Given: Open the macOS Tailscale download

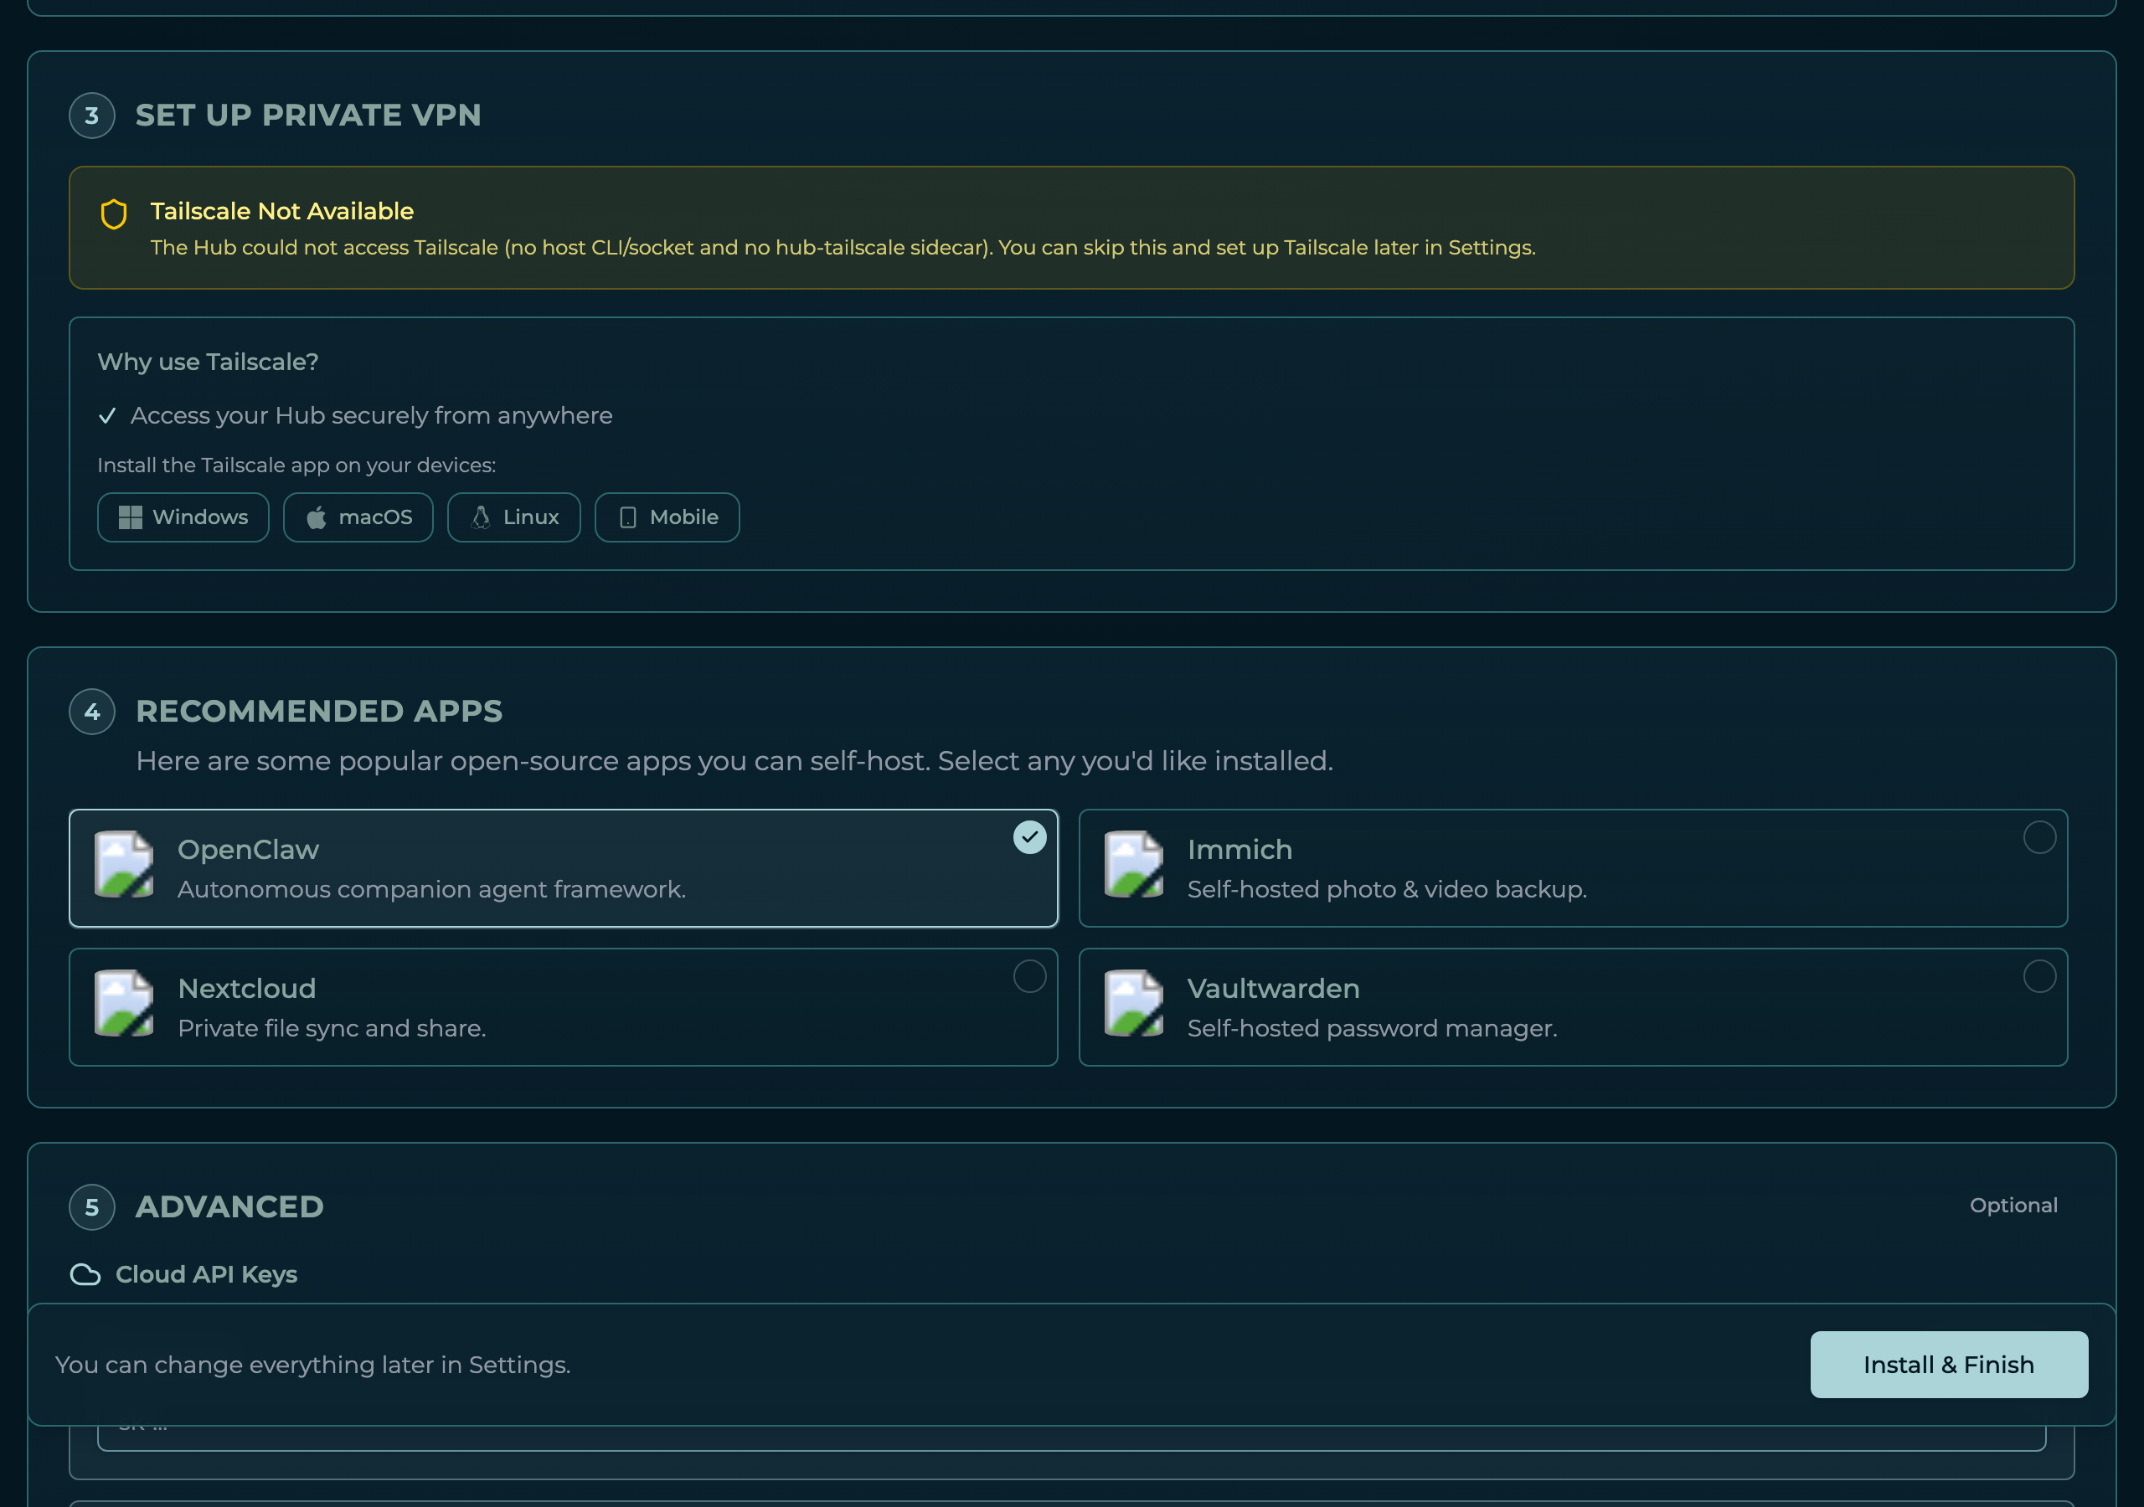Looking at the screenshot, I should (358, 517).
